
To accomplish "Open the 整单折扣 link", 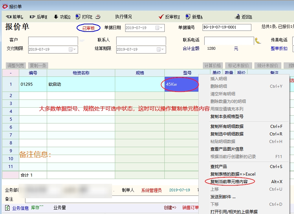I will 279,49.
